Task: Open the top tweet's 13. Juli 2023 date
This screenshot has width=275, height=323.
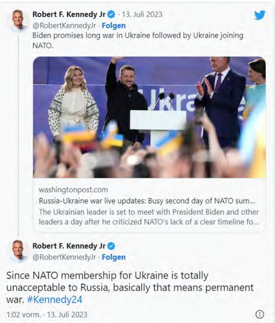Action: pos(142,15)
